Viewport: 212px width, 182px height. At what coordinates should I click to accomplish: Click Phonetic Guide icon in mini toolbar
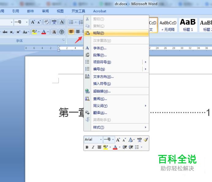click(x=139, y=140)
